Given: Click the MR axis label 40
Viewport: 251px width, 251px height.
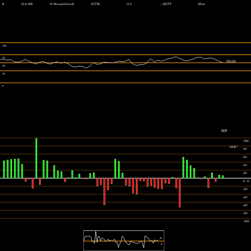Looking at the screenshot, I should click(x=245, y=165).
